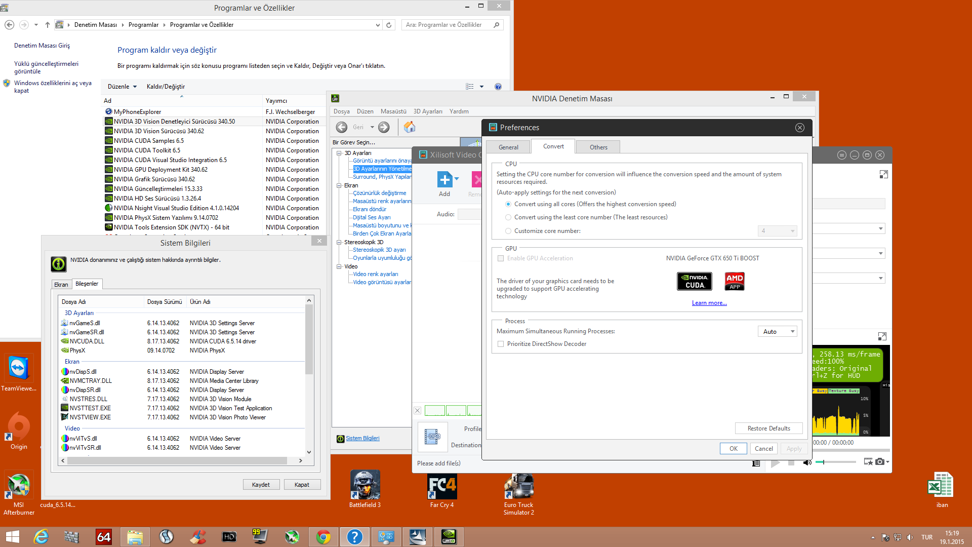Switch to the General tab in Preferences

(508, 147)
